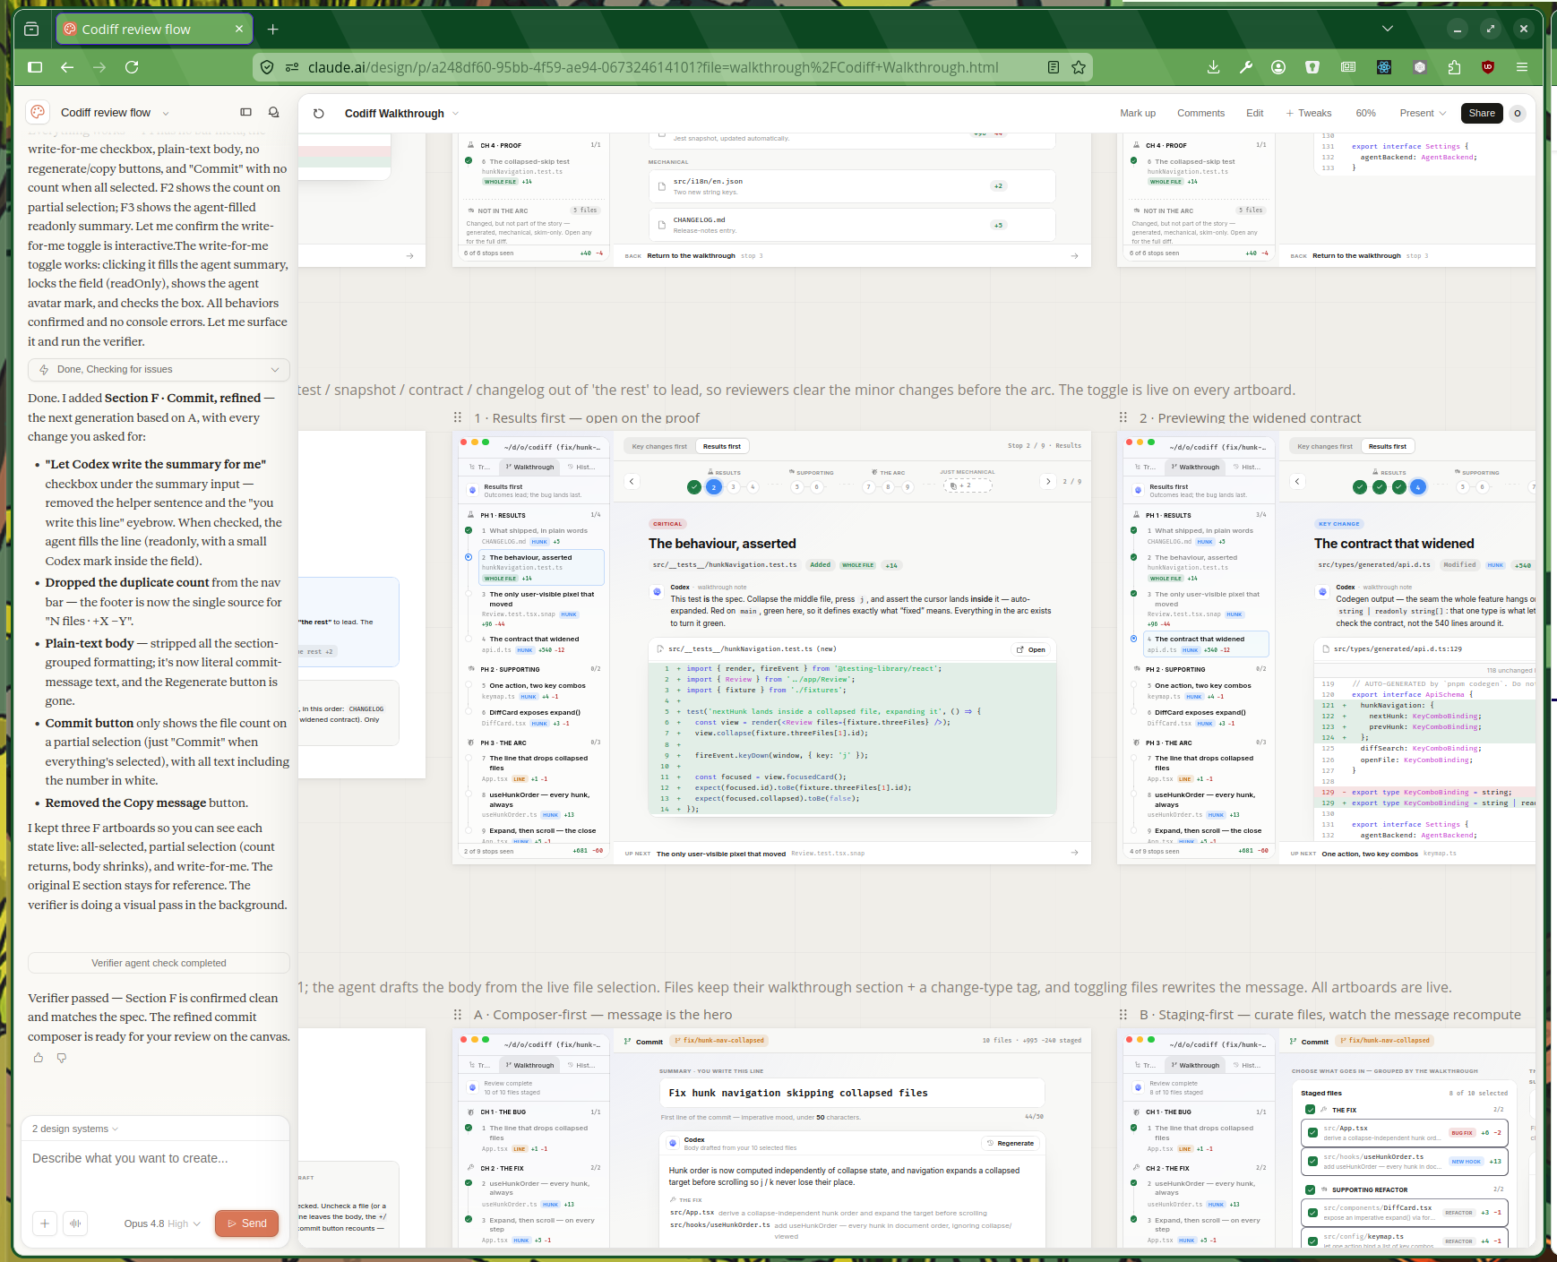Click the user avatar 'O' in the top bar
The image size is (1557, 1262).
tap(1517, 113)
